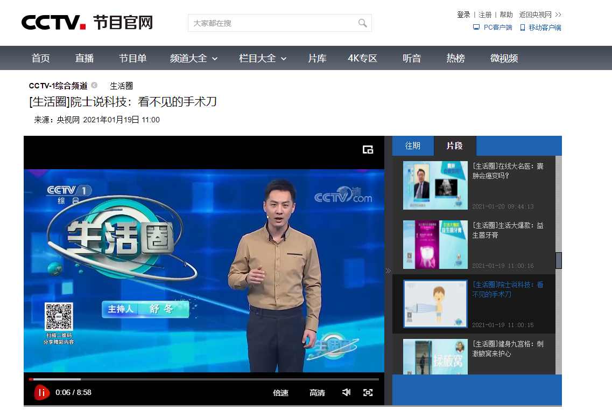
Task: Click title [生活圈]在线大名医：囊肿会癌变吗？
Action: [508, 171]
